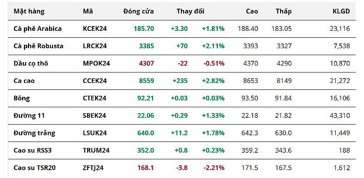The height and width of the screenshot is (178, 364).
Task: Click the Dầu cọ thô commodity name
Action: [x=31, y=63]
